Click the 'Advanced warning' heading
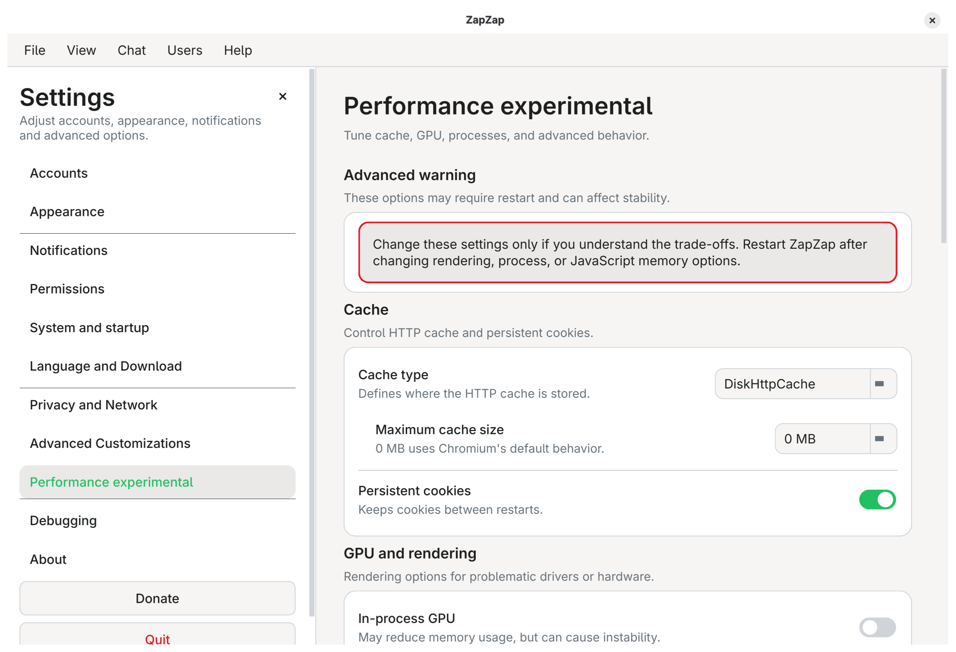Image resolution: width=956 pixels, height=652 pixels. [410, 175]
